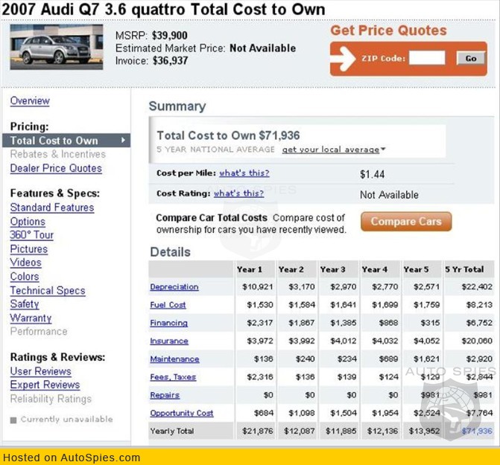The height and width of the screenshot is (465, 500).
Task: Click what's this link beside Cost Rating
Action: click(x=238, y=193)
